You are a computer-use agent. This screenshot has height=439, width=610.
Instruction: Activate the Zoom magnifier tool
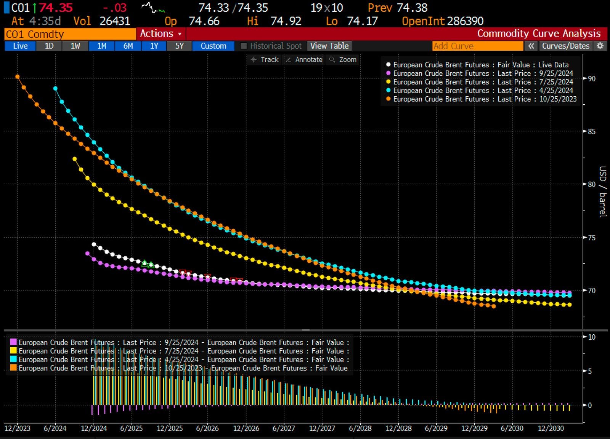tap(343, 60)
